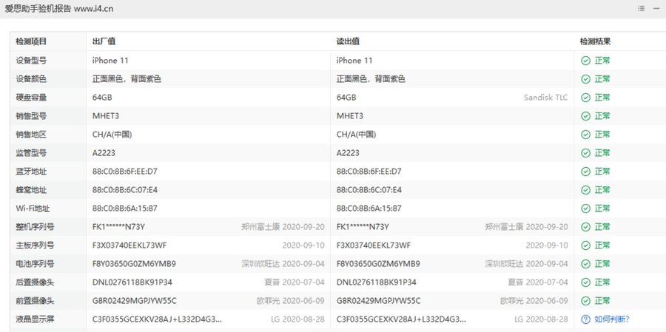This screenshot has height=332, width=666.
Task: Click the green check icon in 监管型号 row
Action: tap(586, 153)
